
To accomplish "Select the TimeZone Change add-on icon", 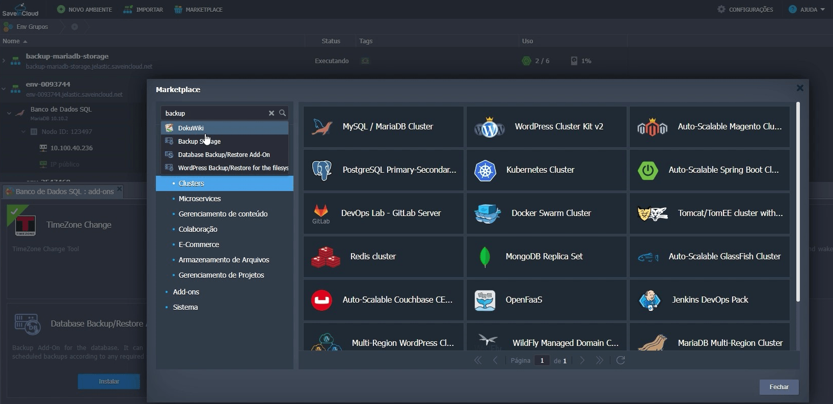I will click(x=25, y=226).
